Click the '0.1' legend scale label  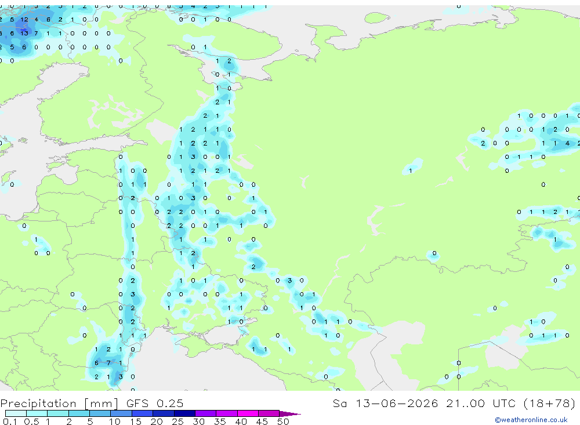10,422
